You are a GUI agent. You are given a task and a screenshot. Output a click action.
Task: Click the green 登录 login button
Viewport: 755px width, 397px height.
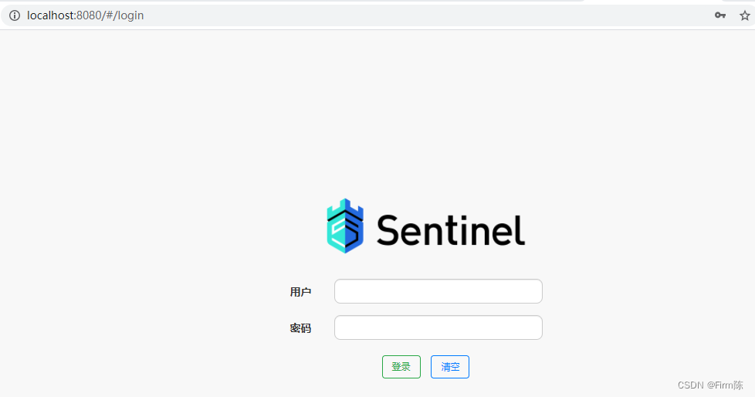[x=401, y=367]
